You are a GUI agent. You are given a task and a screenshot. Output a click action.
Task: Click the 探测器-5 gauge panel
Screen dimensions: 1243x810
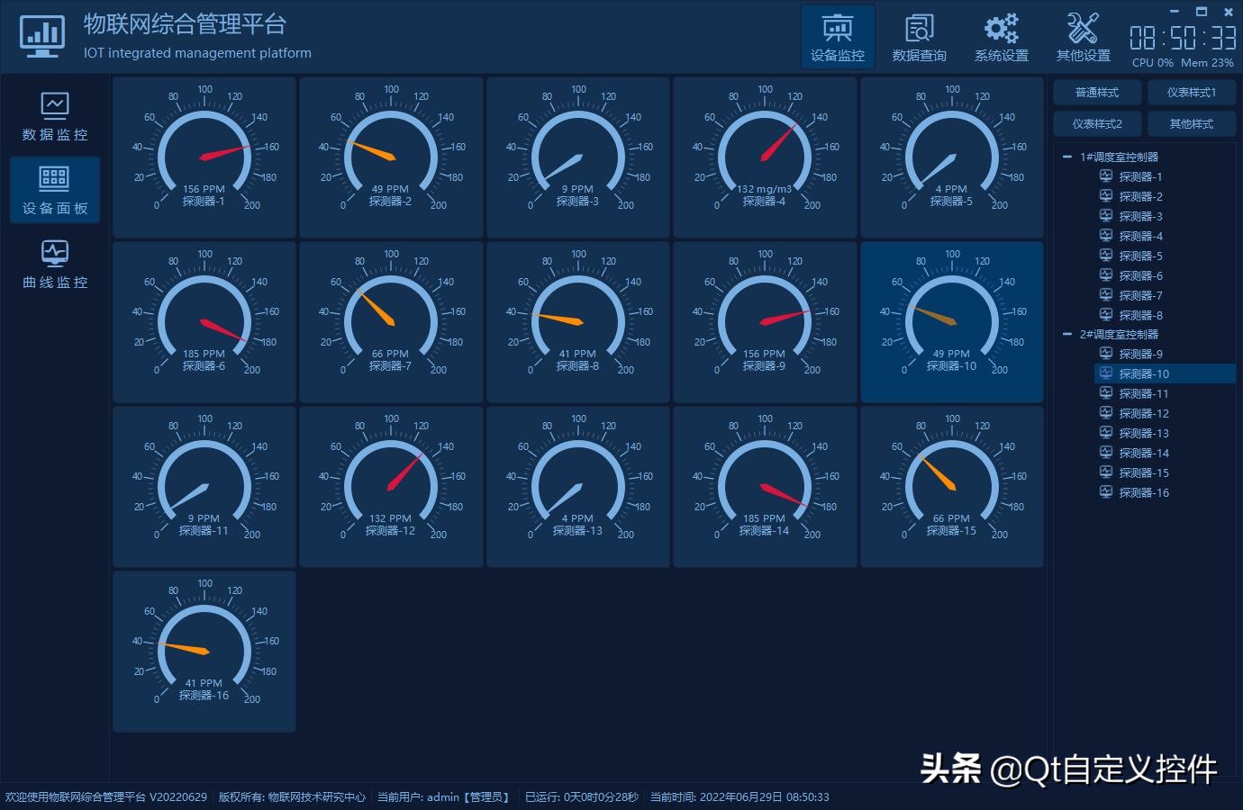point(952,157)
